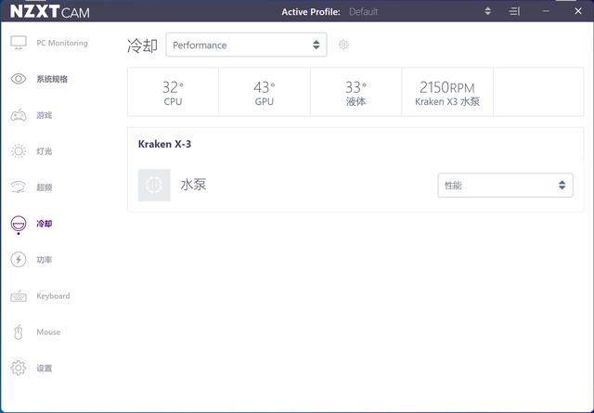Open the 灯光 sun icon

tap(19, 151)
